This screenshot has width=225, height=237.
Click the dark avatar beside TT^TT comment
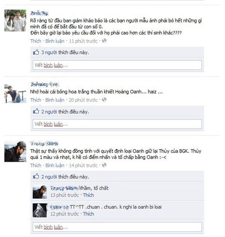point(40,210)
